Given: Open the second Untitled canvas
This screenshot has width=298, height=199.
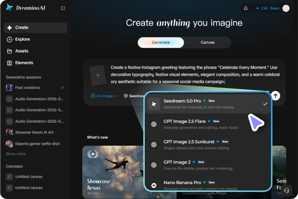Looking at the screenshot, I should click(35, 188).
